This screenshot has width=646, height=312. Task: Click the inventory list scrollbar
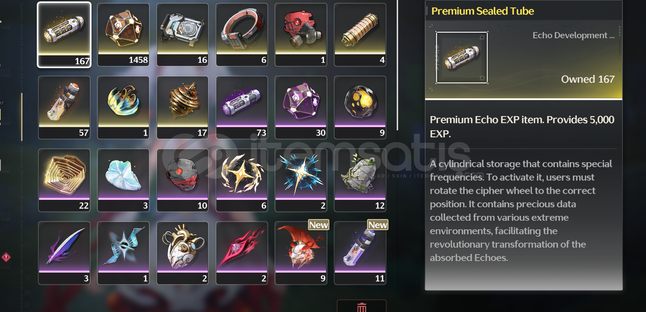tap(397, 65)
